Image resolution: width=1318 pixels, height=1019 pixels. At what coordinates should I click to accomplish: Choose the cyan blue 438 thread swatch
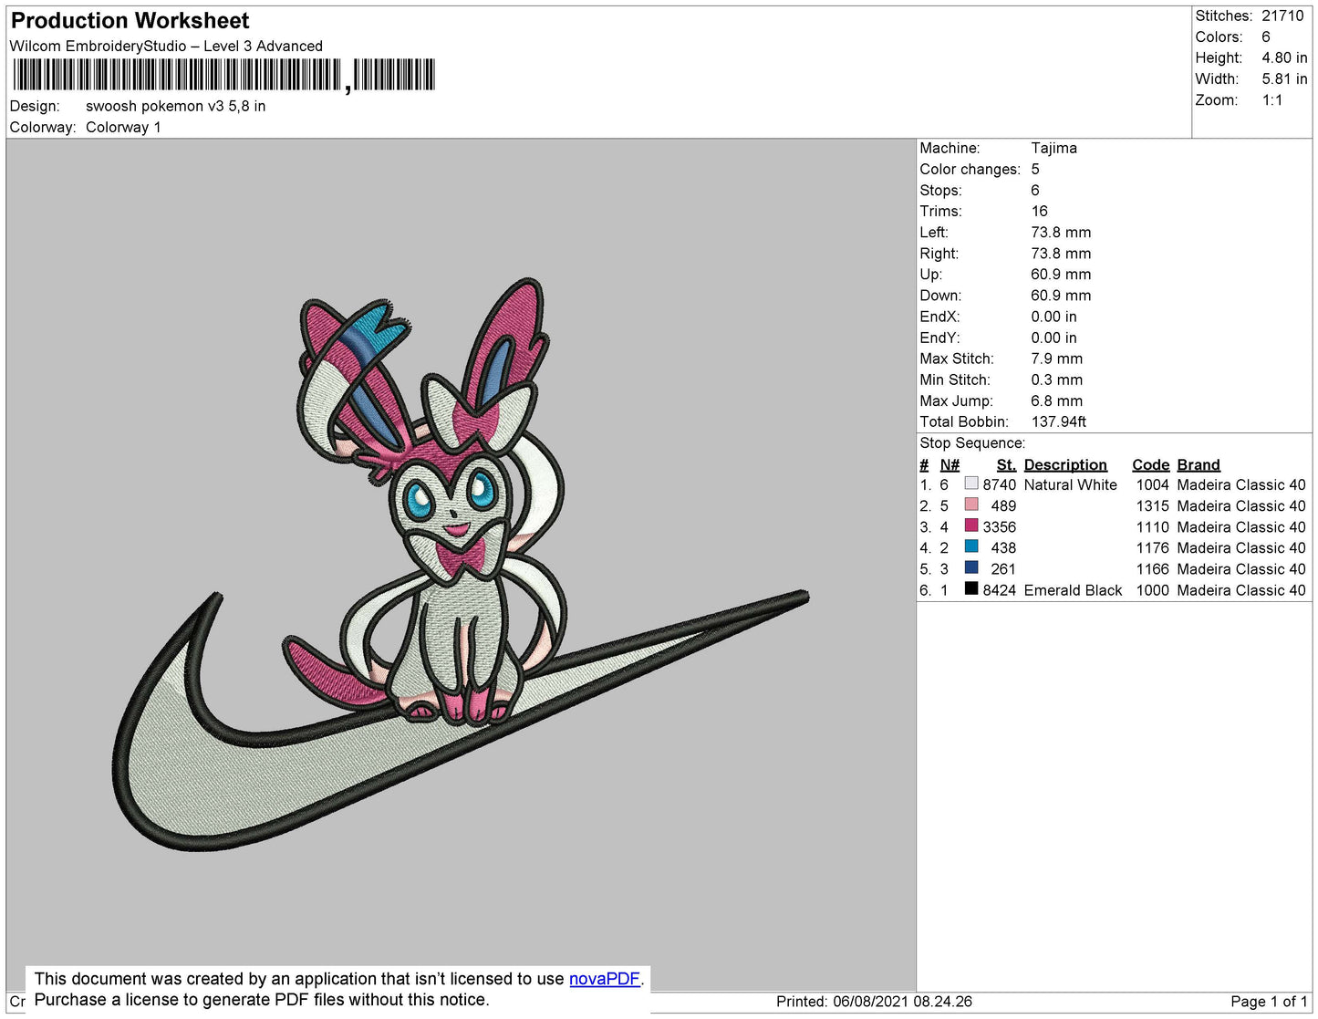[x=971, y=547]
